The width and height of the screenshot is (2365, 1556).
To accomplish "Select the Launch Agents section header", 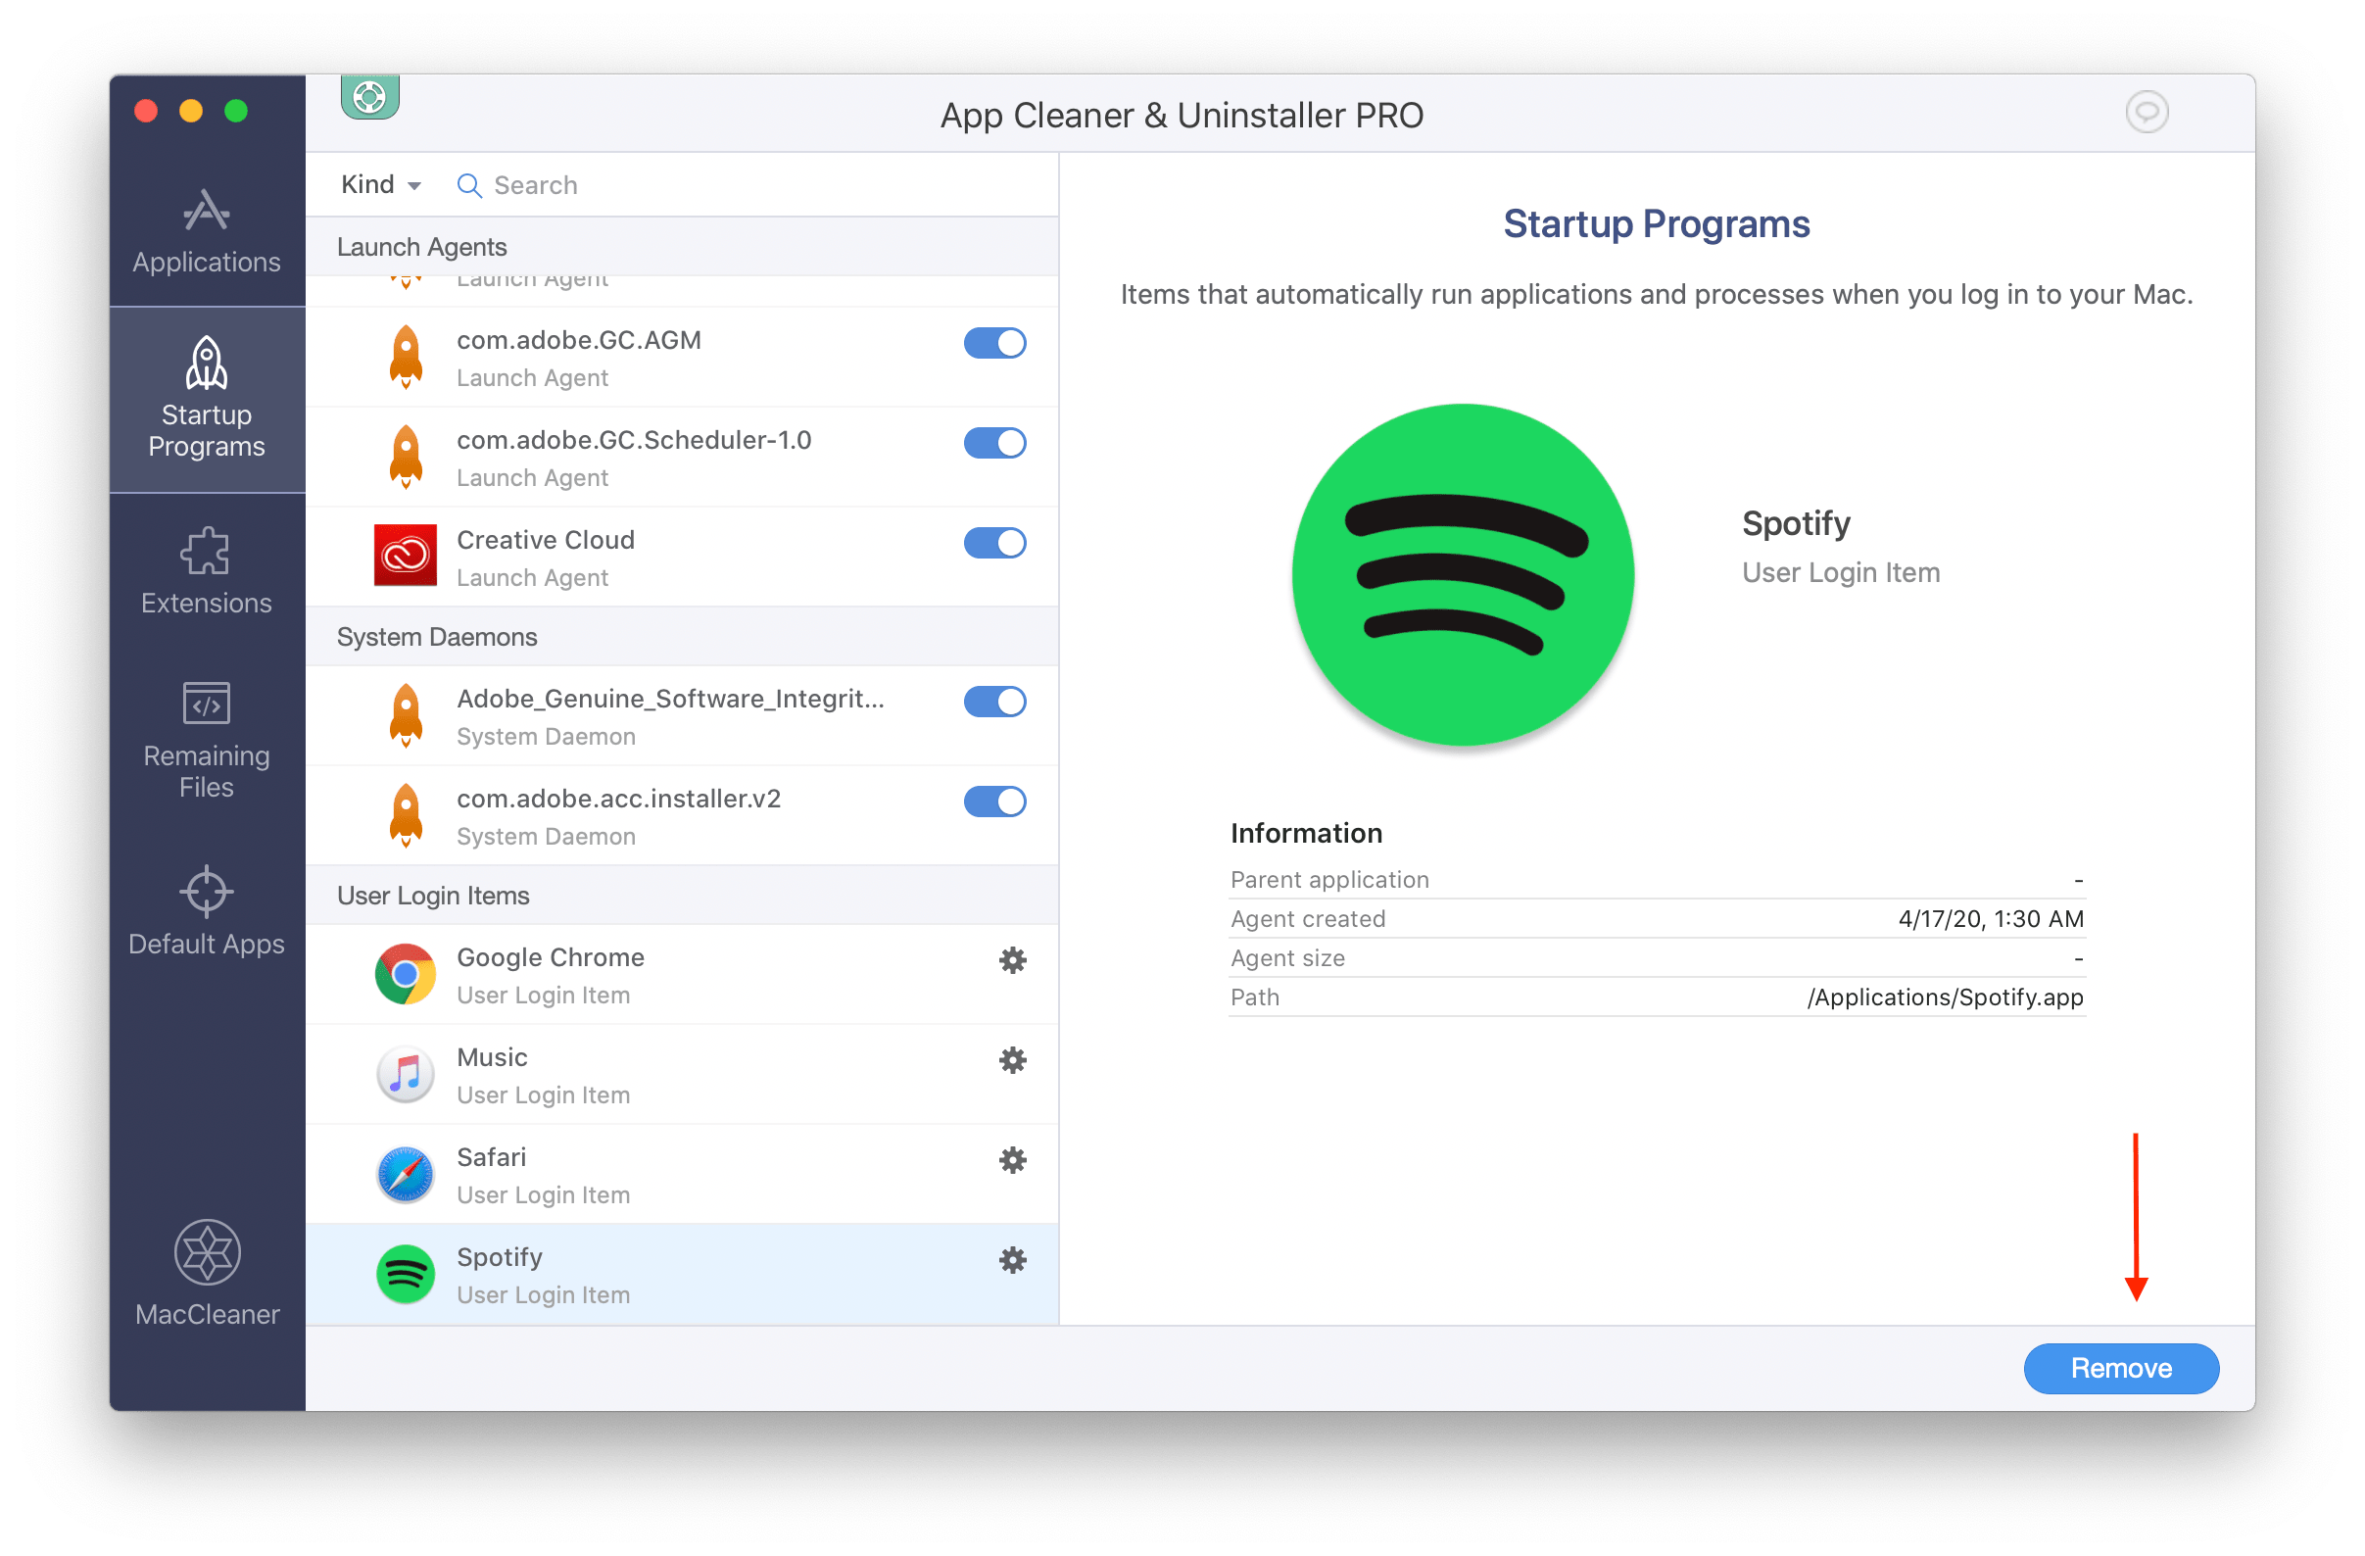I will pyautogui.click(x=423, y=247).
